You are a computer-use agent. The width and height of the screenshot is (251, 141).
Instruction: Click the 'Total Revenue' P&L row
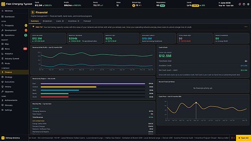coord(93,117)
